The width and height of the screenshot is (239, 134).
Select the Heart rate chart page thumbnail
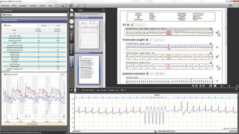(89, 34)
